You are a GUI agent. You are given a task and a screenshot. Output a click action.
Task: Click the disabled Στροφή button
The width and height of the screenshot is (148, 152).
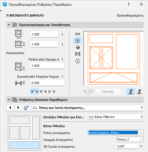point(108,91)
